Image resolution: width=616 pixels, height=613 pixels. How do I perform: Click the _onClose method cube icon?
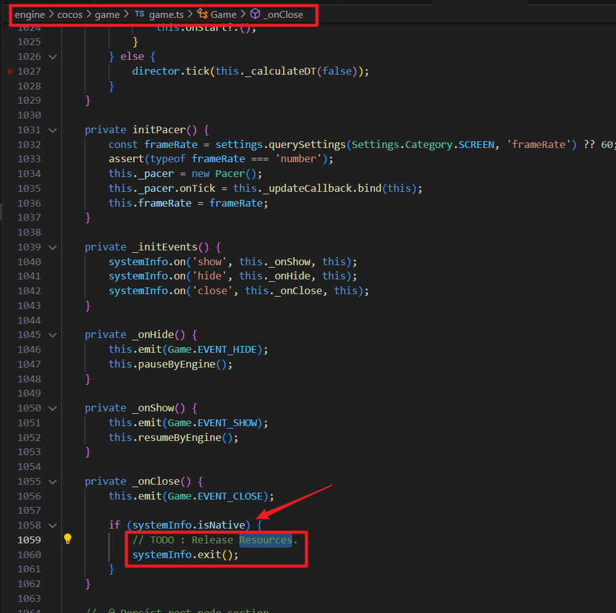(x=255, y=14)
